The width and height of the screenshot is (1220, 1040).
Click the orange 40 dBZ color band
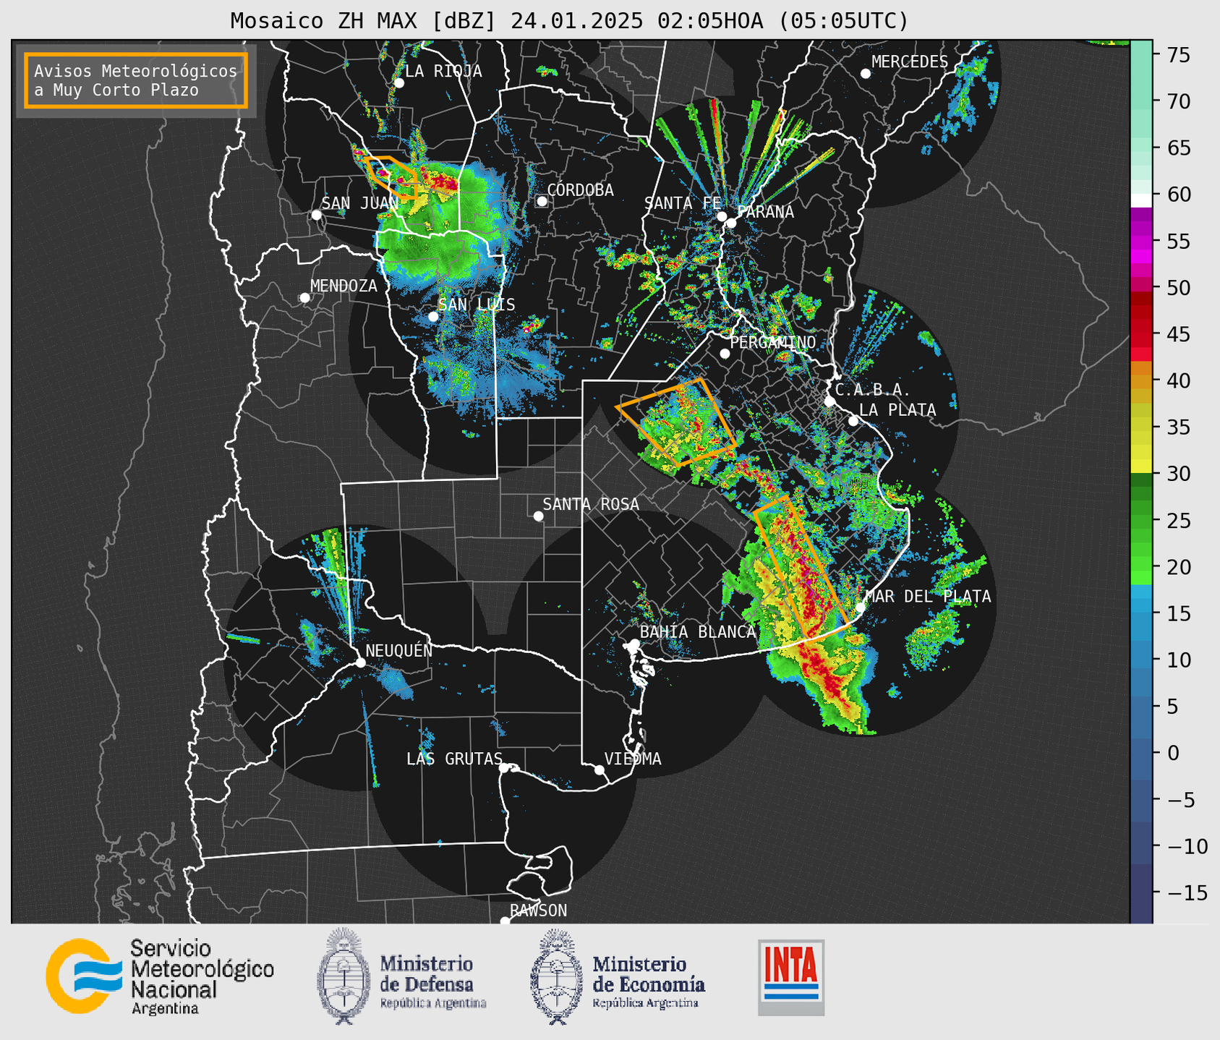pyautogui.click(x=1141, y=380)
